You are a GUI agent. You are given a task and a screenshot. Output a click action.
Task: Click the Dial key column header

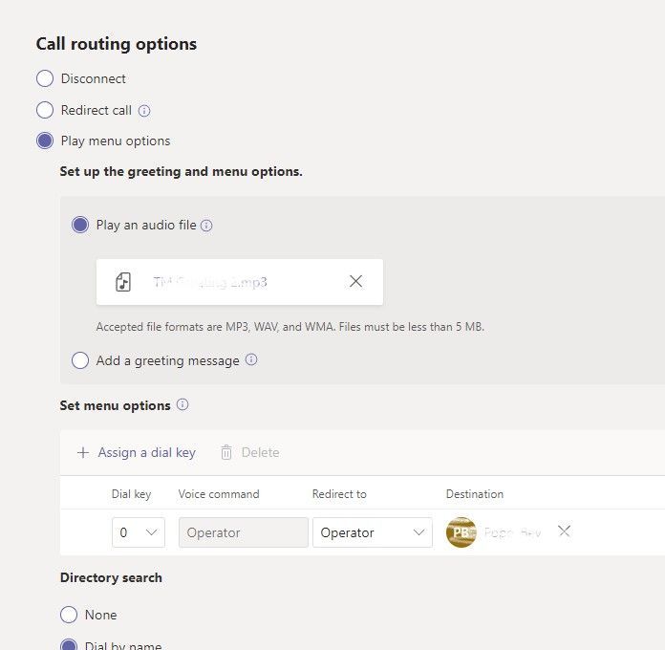(x=131, y=494)
